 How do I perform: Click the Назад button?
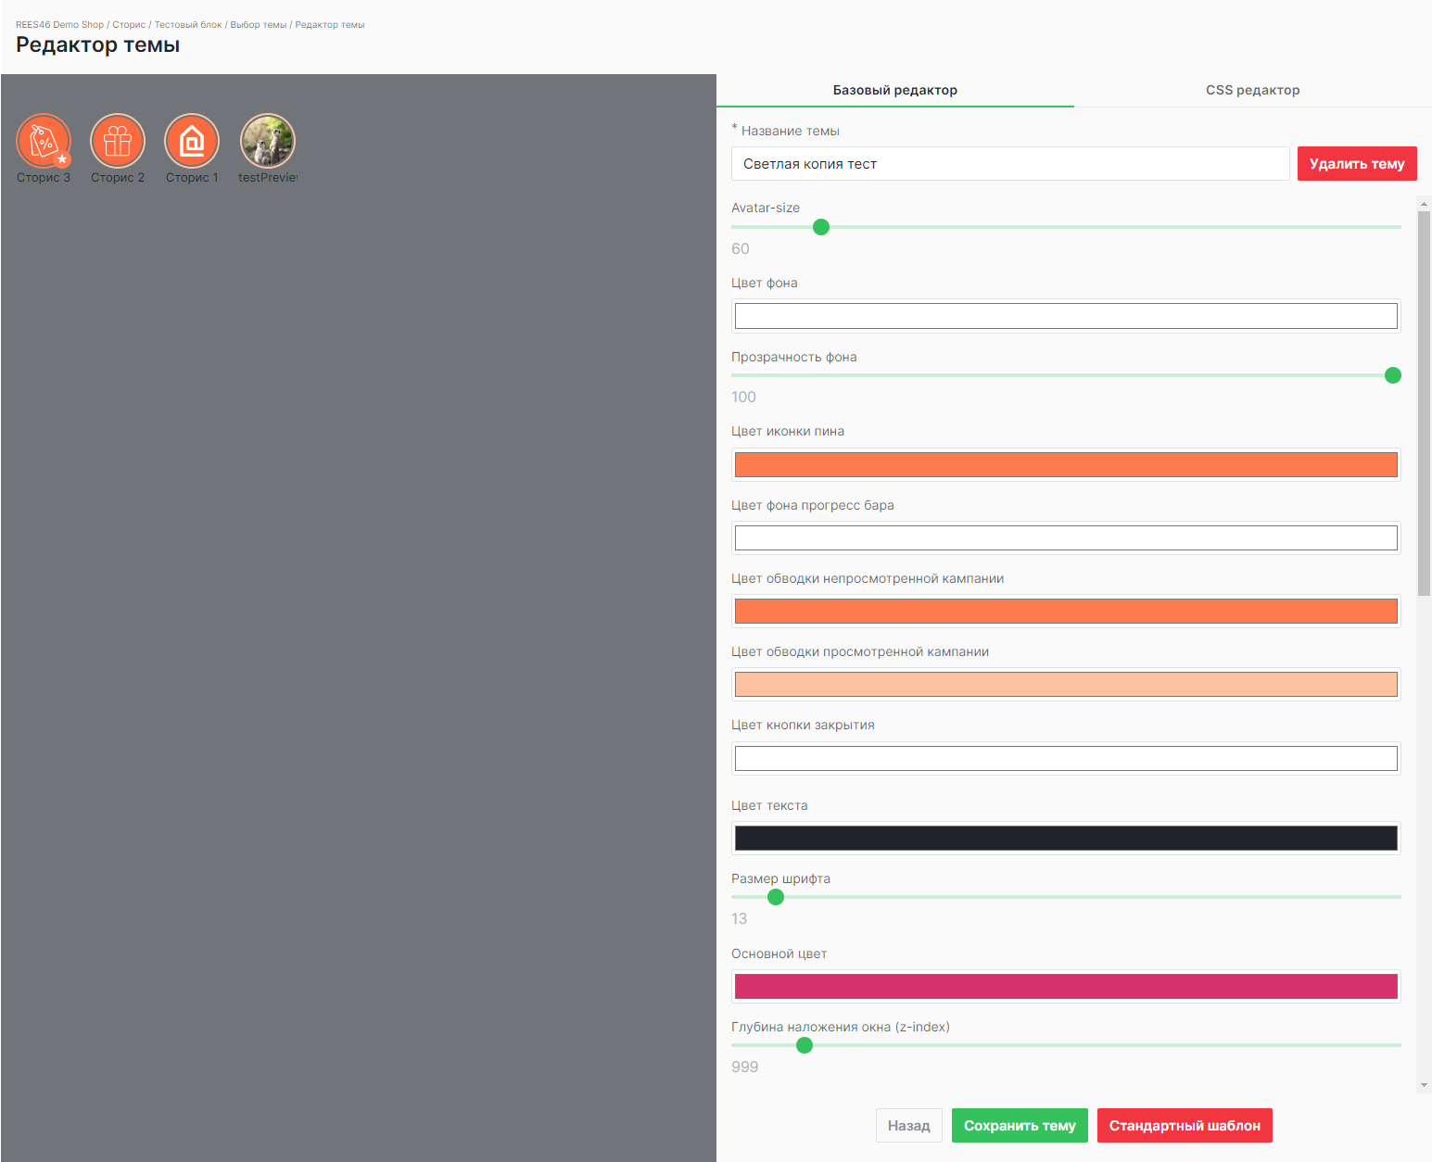coord(908,1126)
